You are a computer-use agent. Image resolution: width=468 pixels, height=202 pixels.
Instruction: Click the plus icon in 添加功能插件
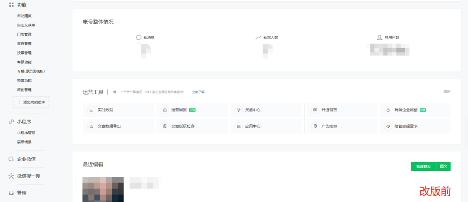[x=19, y=102]
